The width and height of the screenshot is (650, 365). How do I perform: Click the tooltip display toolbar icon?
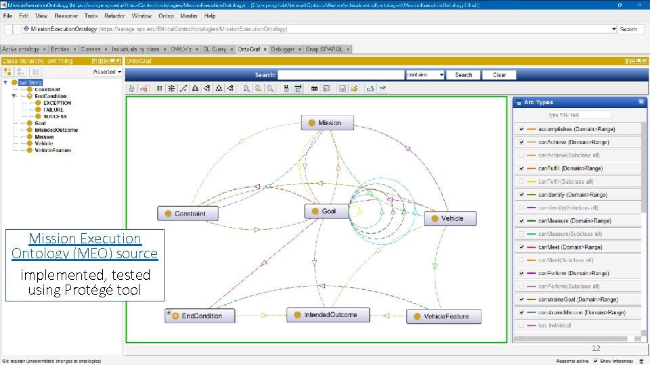coord(314,89)
